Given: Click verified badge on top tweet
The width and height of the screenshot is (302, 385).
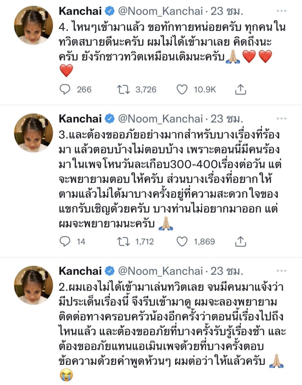Looking at the screenshot, I should click(x=109, y=12).
